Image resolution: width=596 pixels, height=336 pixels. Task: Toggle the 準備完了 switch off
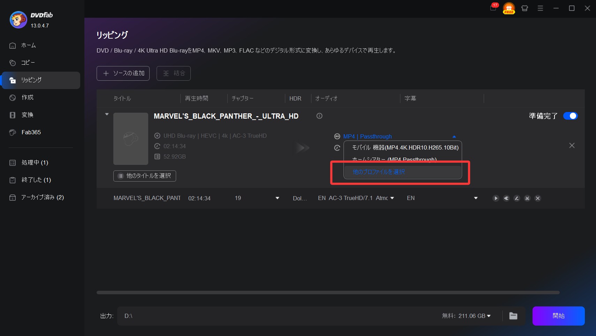click(571, 116)
